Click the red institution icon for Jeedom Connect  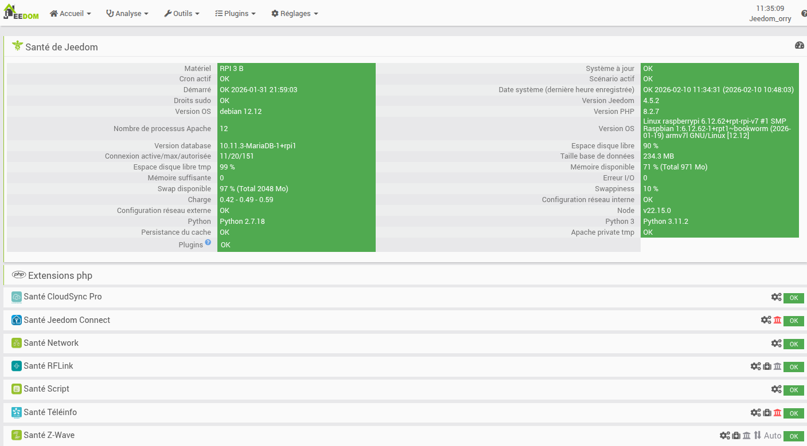click(778, 320)
